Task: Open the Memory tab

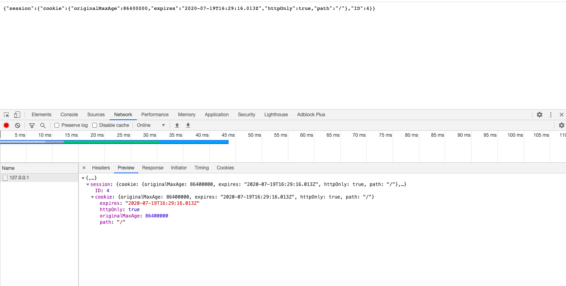Action: click(187, 115)
